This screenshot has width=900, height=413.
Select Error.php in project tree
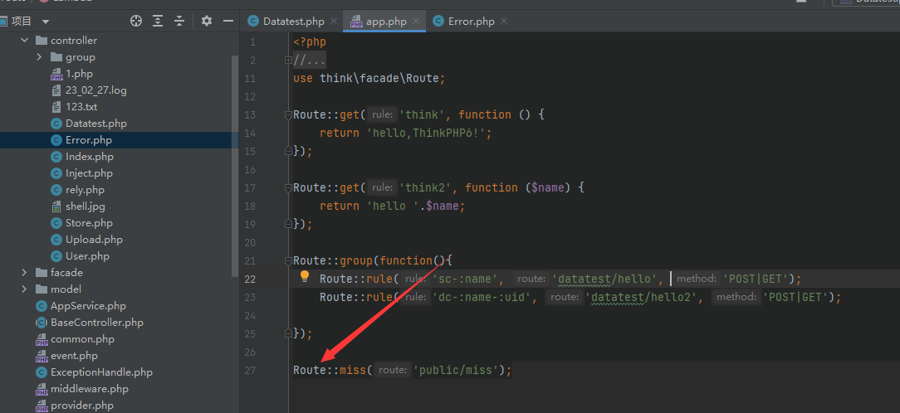coord(88,140)
